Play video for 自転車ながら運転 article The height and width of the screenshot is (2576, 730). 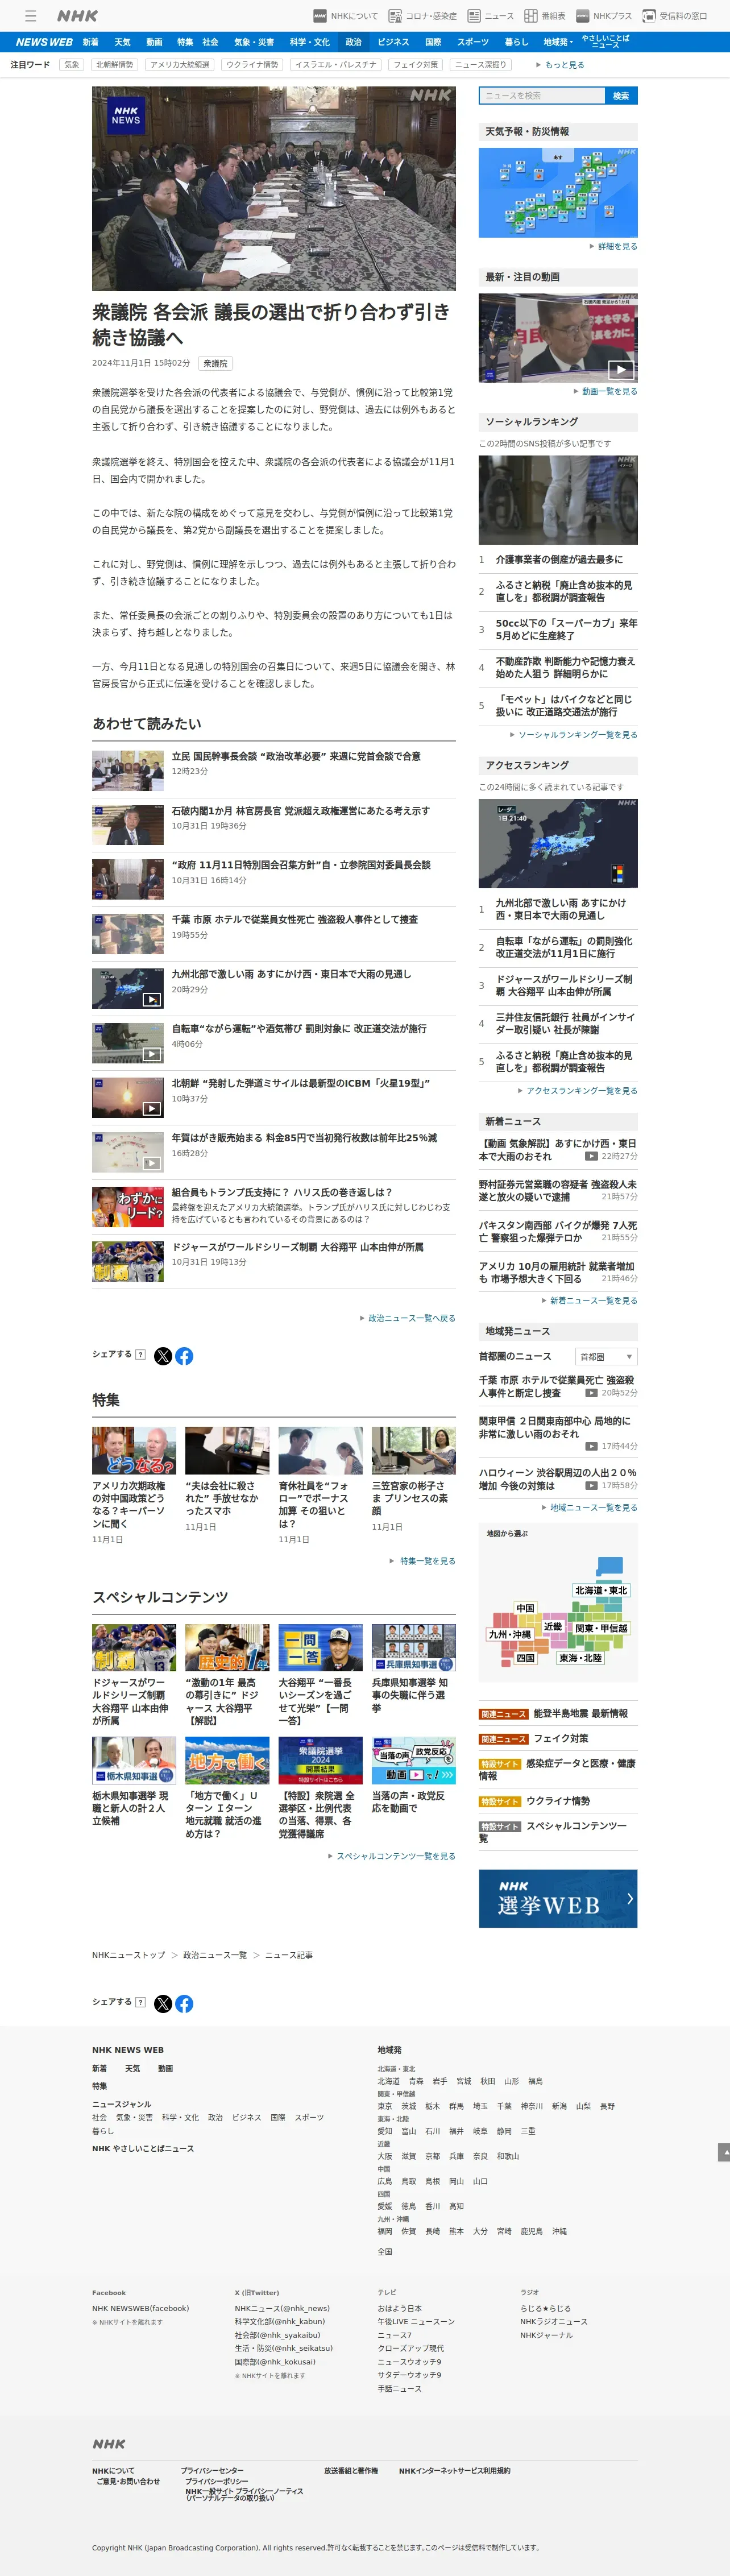tap(151, 1054)
